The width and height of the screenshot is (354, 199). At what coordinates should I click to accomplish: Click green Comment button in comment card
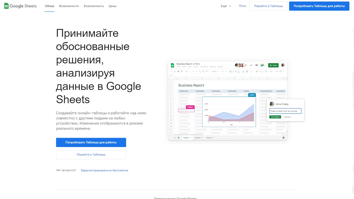tap(275, 117)
